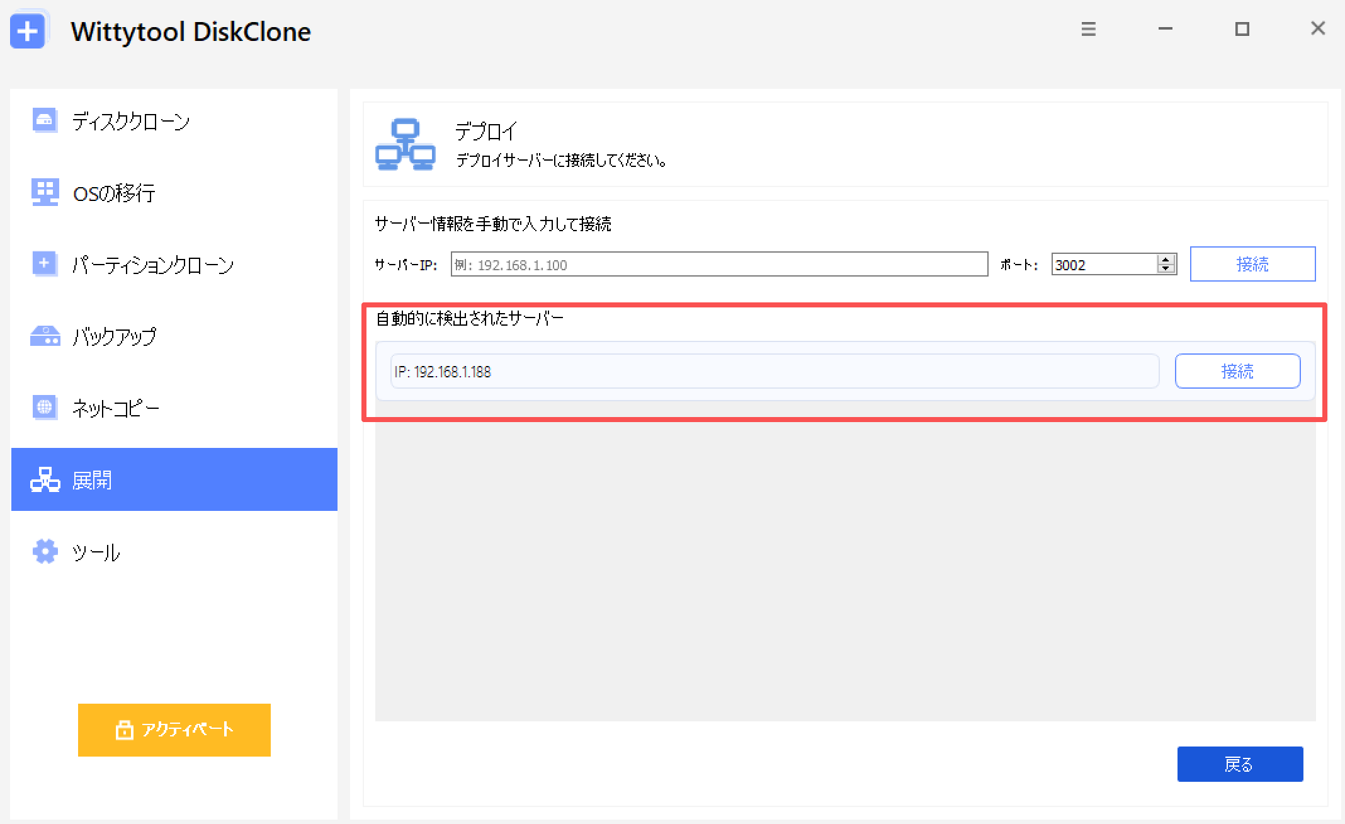Screen dimensions: 1345x824
Task: Decrease the port value with down arrow
Action: click(1166, 269)
